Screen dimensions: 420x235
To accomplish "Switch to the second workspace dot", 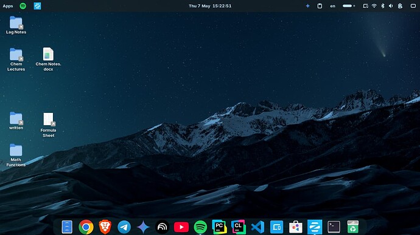I will point(354,6).
